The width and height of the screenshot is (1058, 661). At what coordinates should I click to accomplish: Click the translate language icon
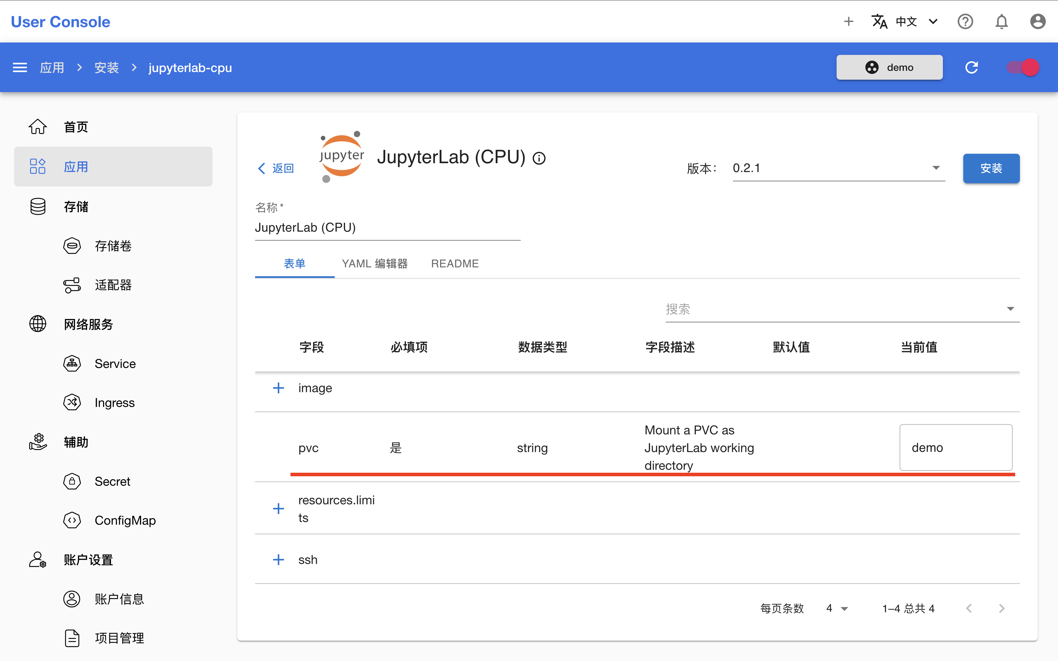tap(879, 22)
